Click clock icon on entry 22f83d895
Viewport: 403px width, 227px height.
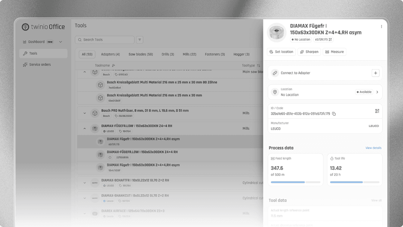click(110, 157)
